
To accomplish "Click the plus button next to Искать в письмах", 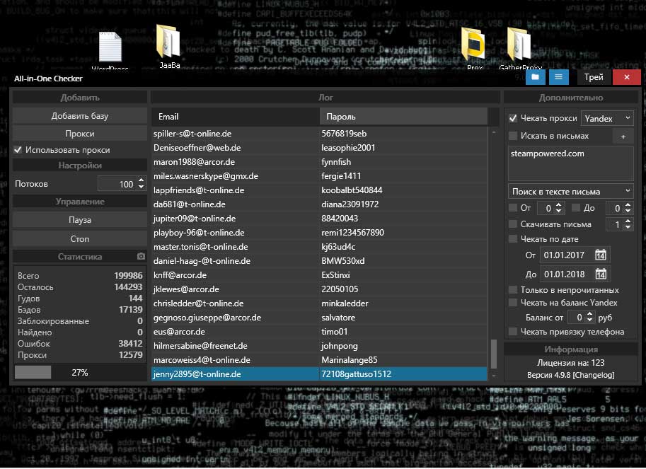I will [x=623, y=137].
